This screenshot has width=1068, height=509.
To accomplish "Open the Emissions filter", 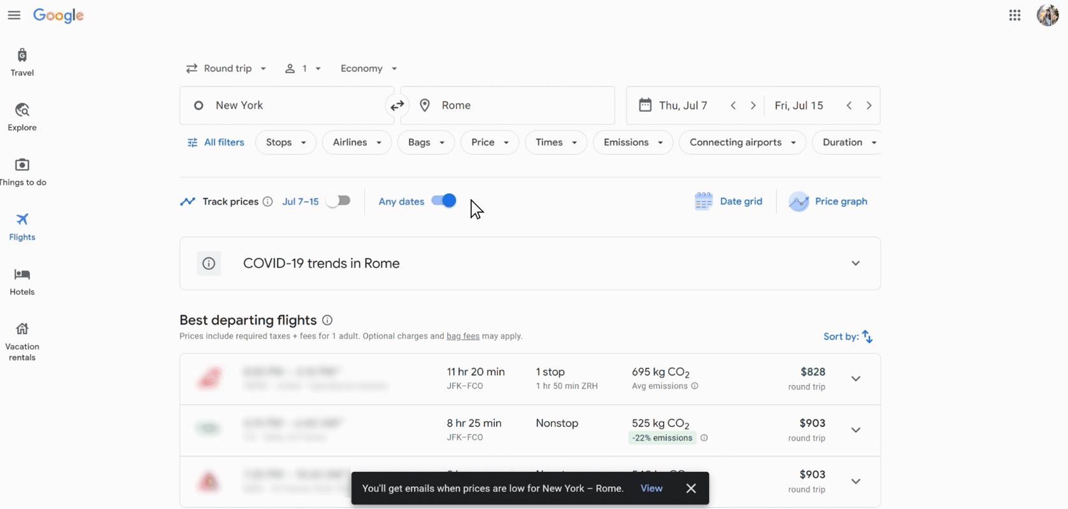I will tap(633, 143).
